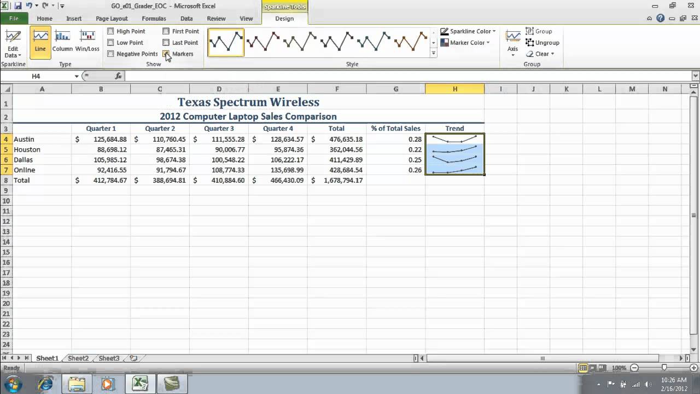Switch to the Sheet2 worksheet tab
The width and height of the screenshot is (700, 394).
[78, 358]
